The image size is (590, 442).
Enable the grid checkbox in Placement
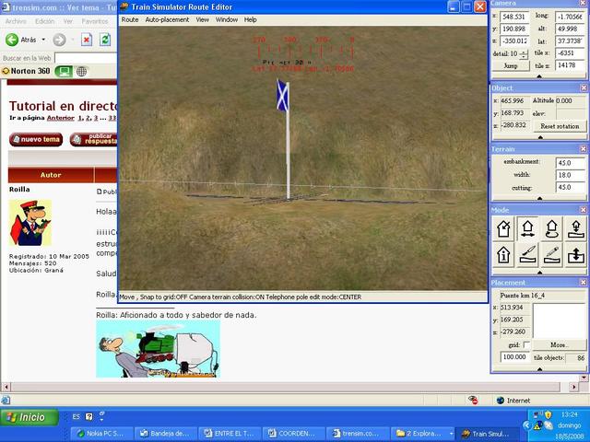(x=526, y=344)
